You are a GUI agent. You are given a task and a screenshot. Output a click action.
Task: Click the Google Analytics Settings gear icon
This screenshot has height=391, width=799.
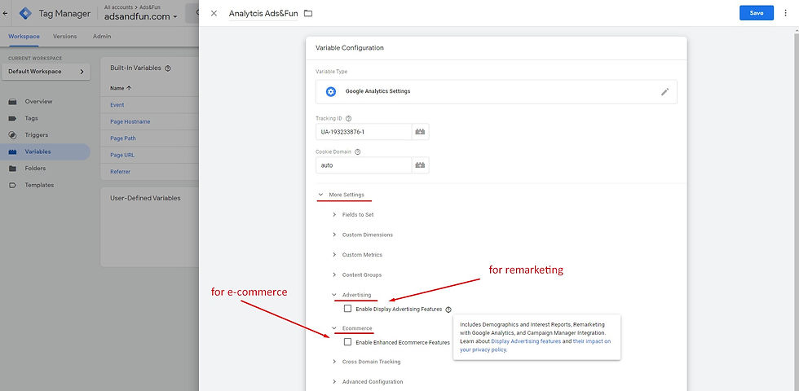331,91
